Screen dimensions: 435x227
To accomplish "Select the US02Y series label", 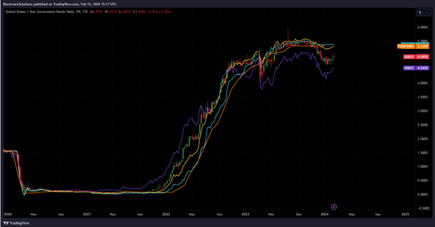I will click(408, 68).
